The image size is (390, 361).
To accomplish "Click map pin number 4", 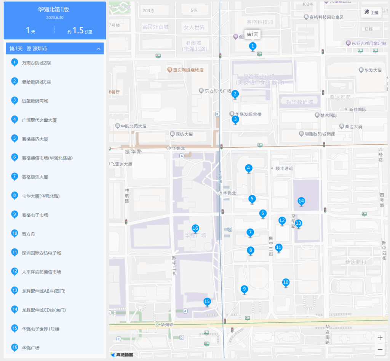I will [248, 168].
